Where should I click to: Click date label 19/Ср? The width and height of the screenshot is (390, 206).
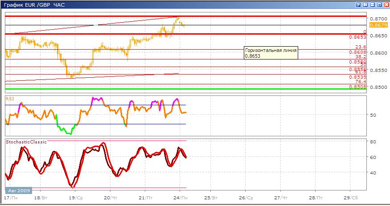point(76,198)
